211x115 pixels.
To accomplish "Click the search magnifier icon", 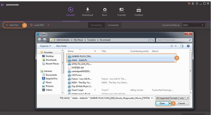I will 190,40.
